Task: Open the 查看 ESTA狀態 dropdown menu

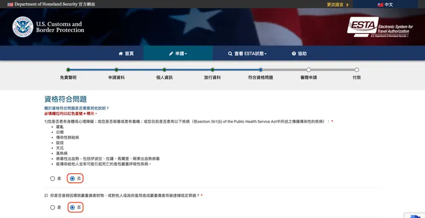Action: pos(247,53)
